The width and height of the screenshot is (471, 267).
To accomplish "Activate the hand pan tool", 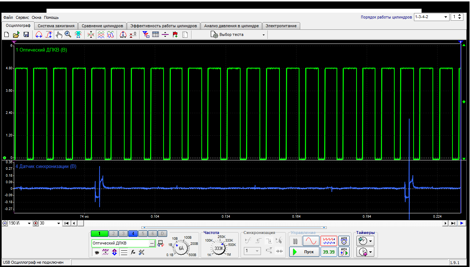I will click(x=59, y=34).
